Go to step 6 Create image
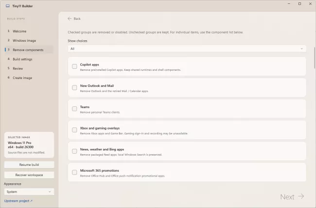This screenshot has width=316, height=208. point(29,78)
